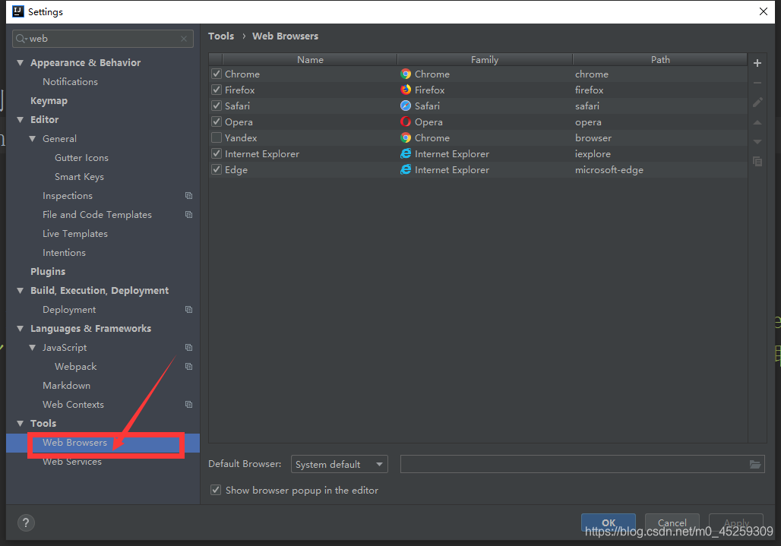Click the Firefox family icon
This screenshot has width=781, height=546.
(406, 90)
